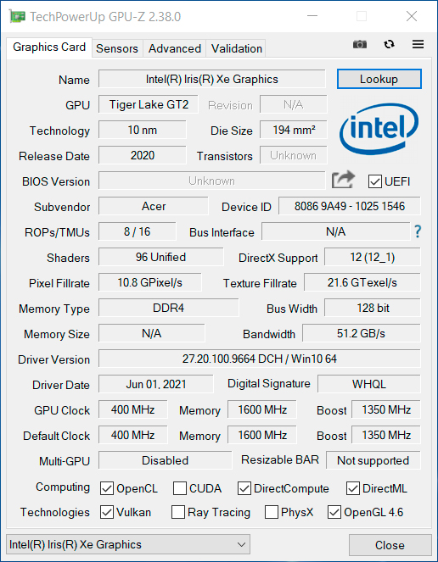The width and height of the screenshot is (438, 562).
Task: Click the Device ID value field
Action: click(x=350, y=206)
